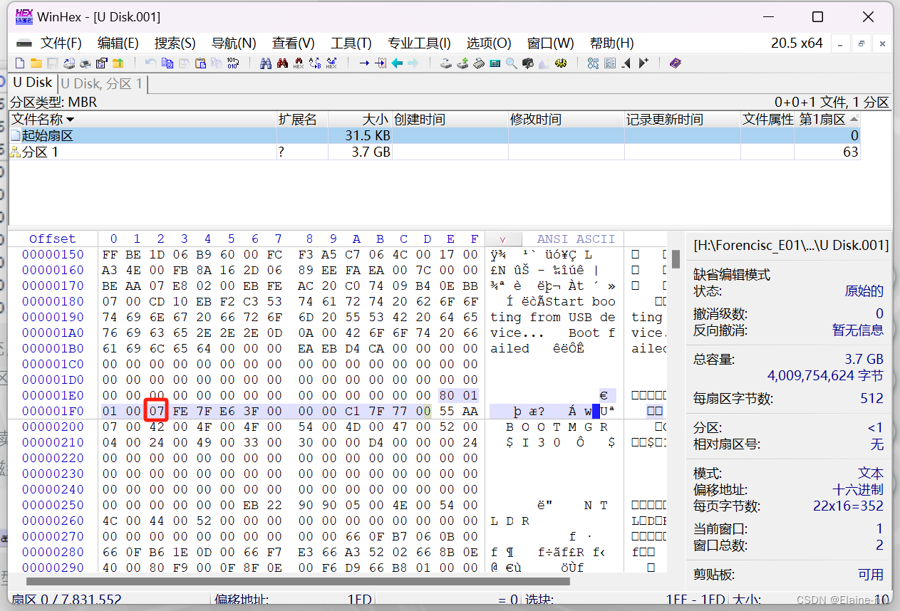Sort by the 扩展名 column header
Screen dimensions: 900x611
click(301, 119)
